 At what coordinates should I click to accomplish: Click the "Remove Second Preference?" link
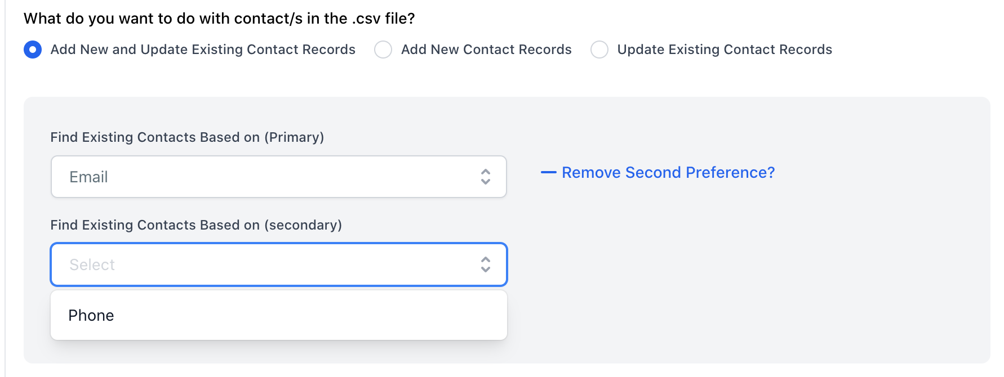coord(668,173)
